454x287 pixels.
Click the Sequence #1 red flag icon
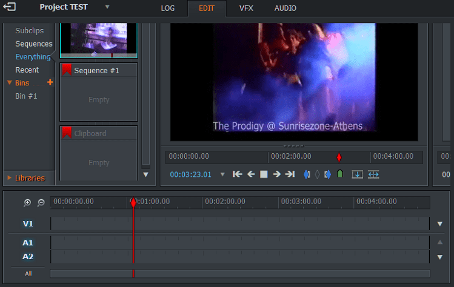67,70
